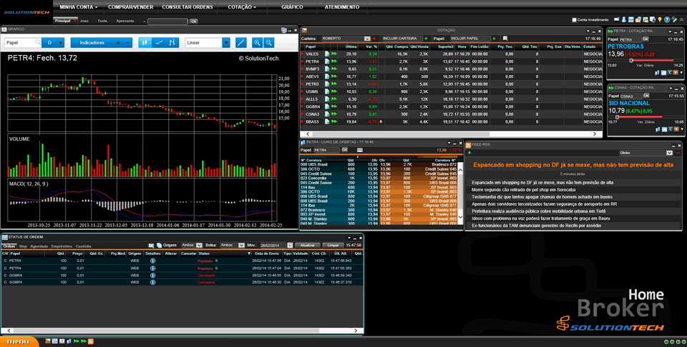Click the Mov. date field 26/02/2014
The image size is (687, 347).
(273, 246)
